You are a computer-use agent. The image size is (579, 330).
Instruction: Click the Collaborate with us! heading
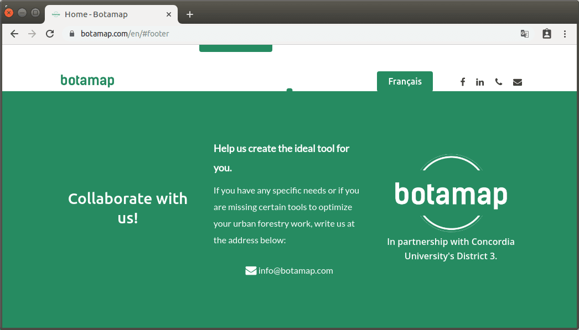click(x=128, y=208)
